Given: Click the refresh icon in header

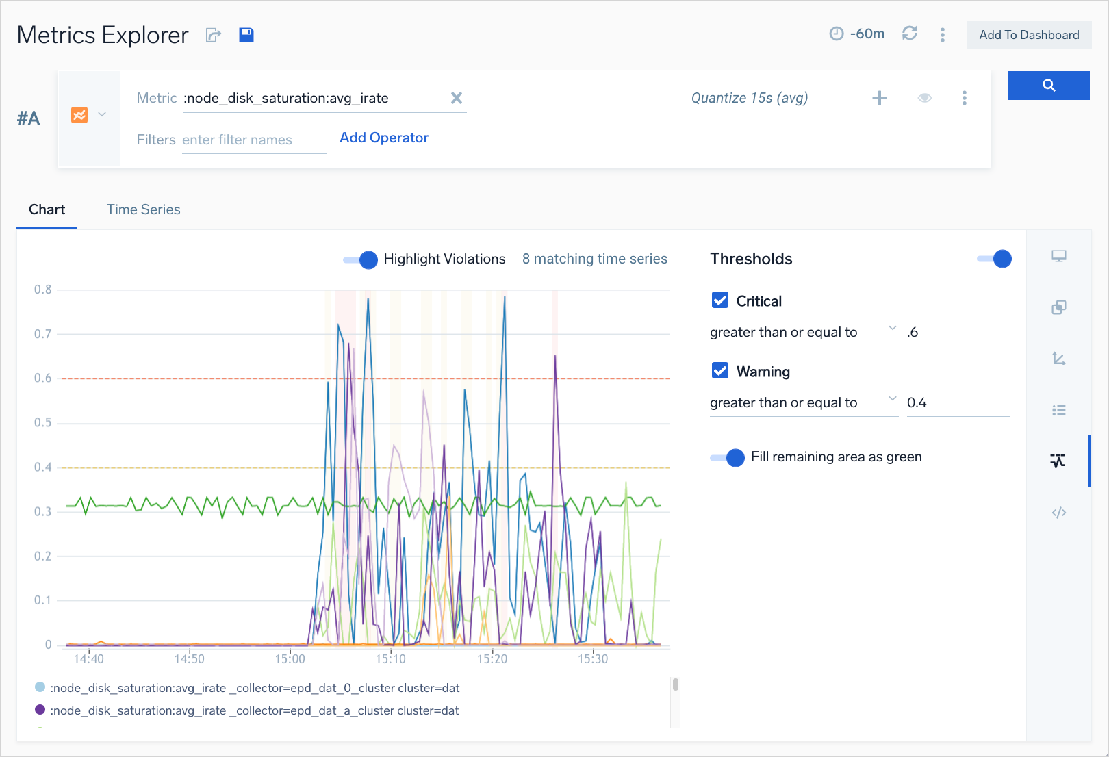Looking at the screenshot, I should coord(909,34).
